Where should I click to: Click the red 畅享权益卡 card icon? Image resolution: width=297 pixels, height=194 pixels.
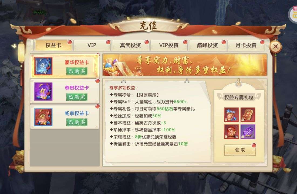click(43, 117)
